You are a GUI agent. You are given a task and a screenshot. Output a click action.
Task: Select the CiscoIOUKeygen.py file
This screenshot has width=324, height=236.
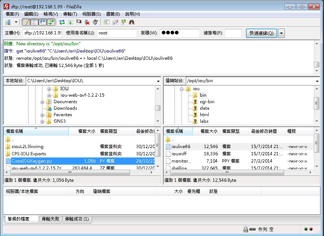[x=79, y=161]
